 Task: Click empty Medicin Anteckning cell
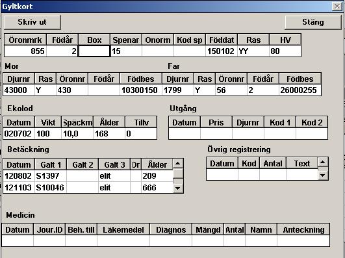click(x=303, y=240)
